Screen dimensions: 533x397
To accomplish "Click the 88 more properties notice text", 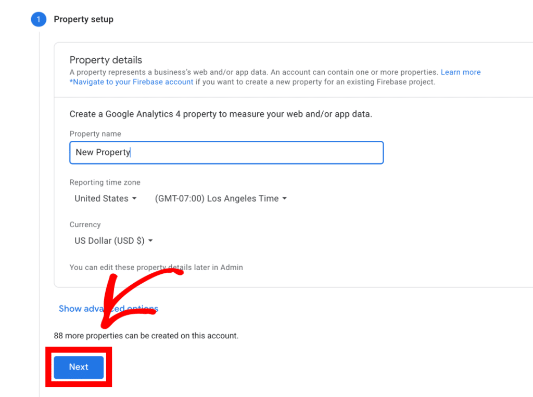I will tap(146, 335).
